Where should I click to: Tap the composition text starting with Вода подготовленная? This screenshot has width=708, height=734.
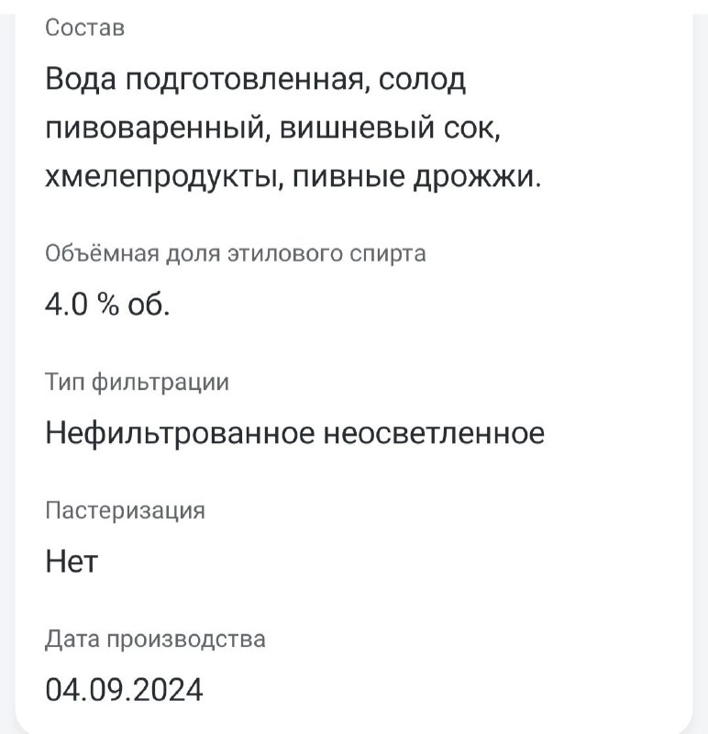coord(293,128)
